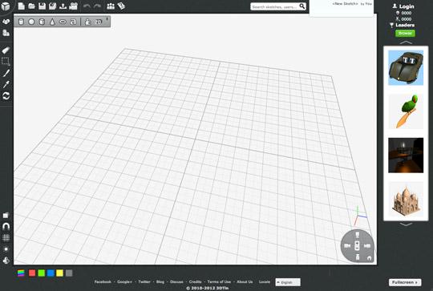Undo the last action
Image resolution: width=433 pixels, height=291 pixels.
[x=87, y=6]
